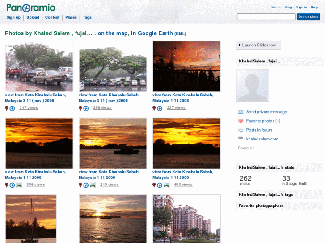View photos on the map link
The width and height of the screenshot is (325, 243).
[x=112, y=33]
